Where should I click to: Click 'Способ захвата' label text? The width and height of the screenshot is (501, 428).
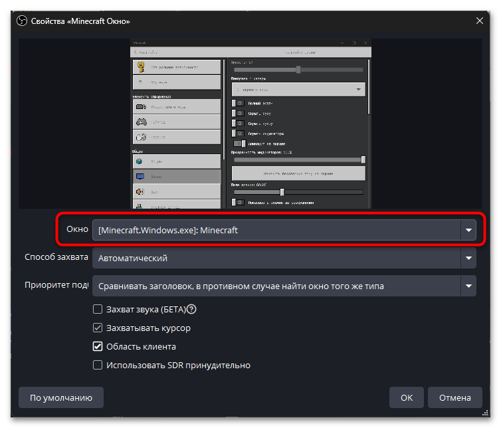pos(56,257)
